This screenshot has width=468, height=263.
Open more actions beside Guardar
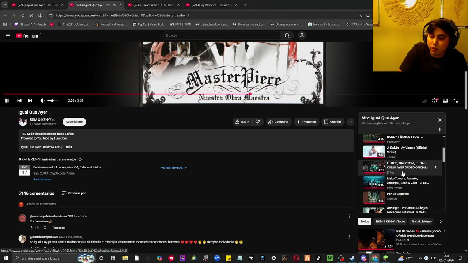point(350,122)
